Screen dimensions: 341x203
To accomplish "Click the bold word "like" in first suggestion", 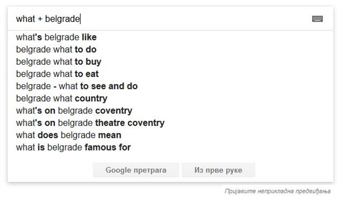I will pyautogui.click(x=89, y=38).
